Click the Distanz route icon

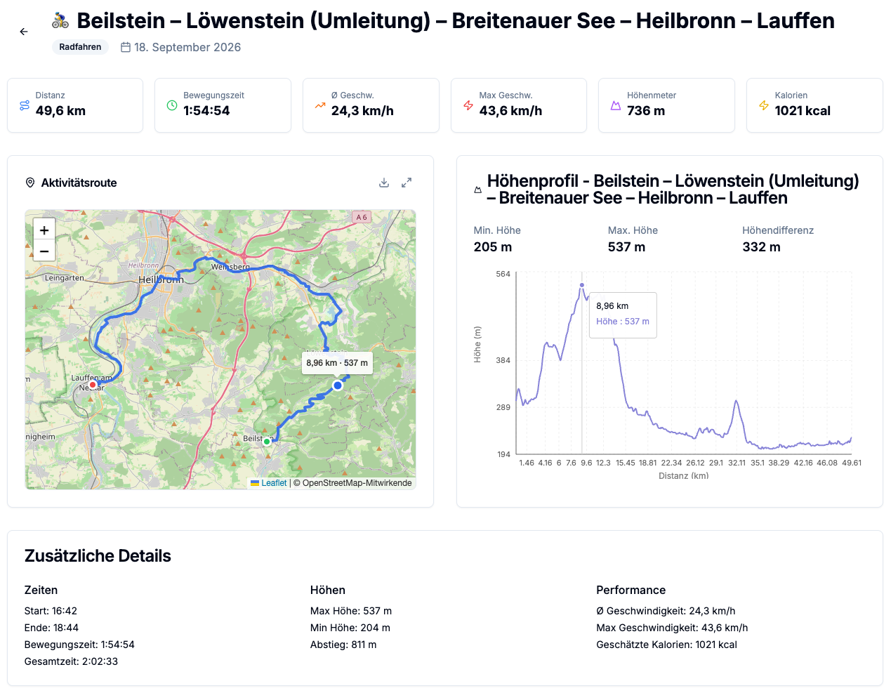25,105
